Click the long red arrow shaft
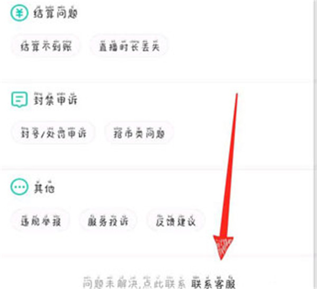 [230, 165]
